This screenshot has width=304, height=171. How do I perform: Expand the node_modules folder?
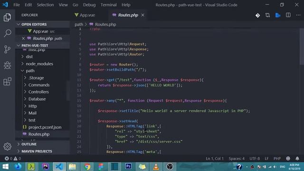pyautogui.click(x=42, y=64)
